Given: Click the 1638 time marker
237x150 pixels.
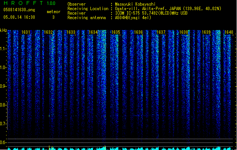Looking at the screenshot, I should click(183, 32).
